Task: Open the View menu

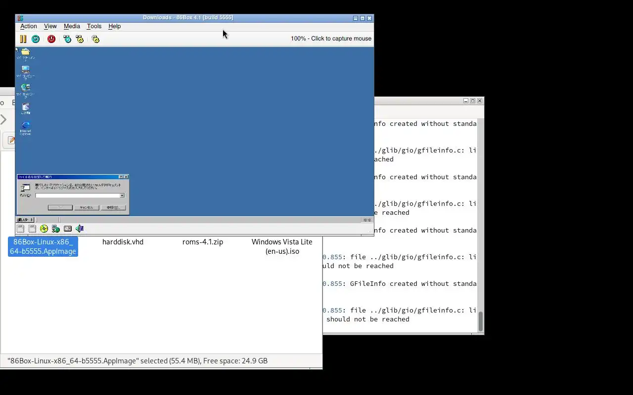Action: click(50, 26)
